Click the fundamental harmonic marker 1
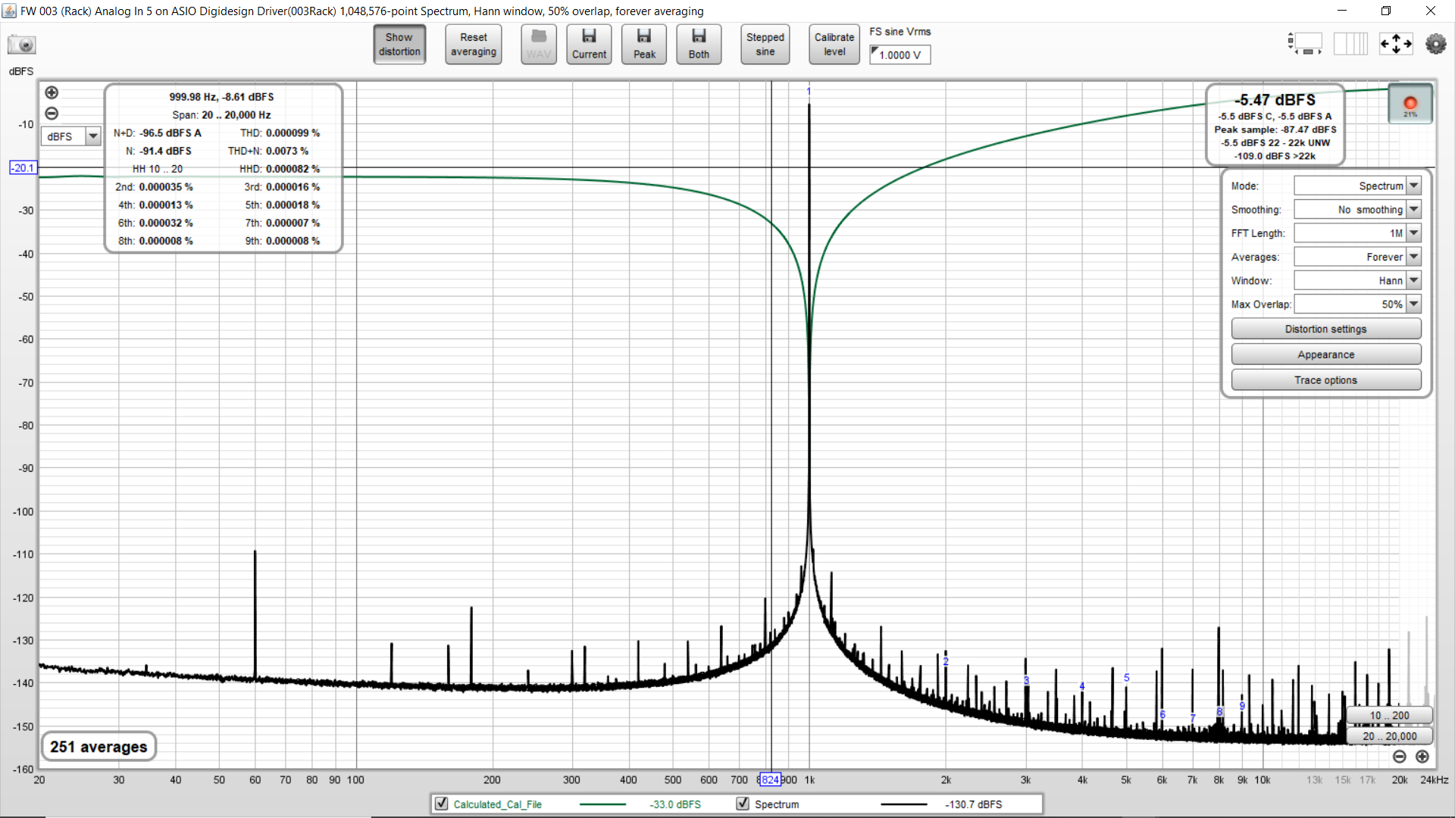Image resolution: width=1455 pixels, height=818 pixels. (809, 91)
